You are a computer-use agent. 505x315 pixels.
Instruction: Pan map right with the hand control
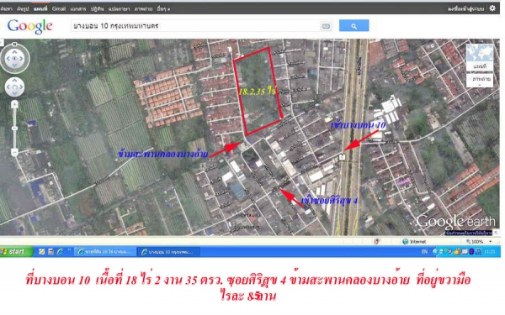tap(21, 87)
